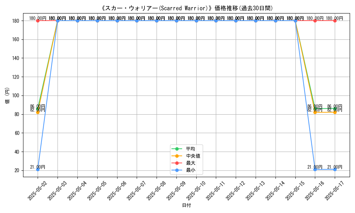Click the x-axis title 日付
The height and width of the screenshot is (213, 355).
tap(187, 205)
